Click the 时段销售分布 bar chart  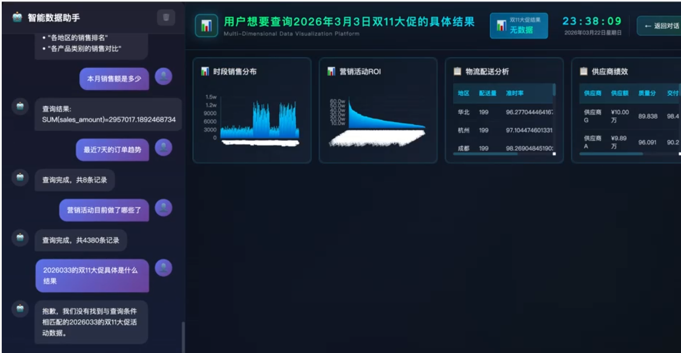click(x=259, y=121)
